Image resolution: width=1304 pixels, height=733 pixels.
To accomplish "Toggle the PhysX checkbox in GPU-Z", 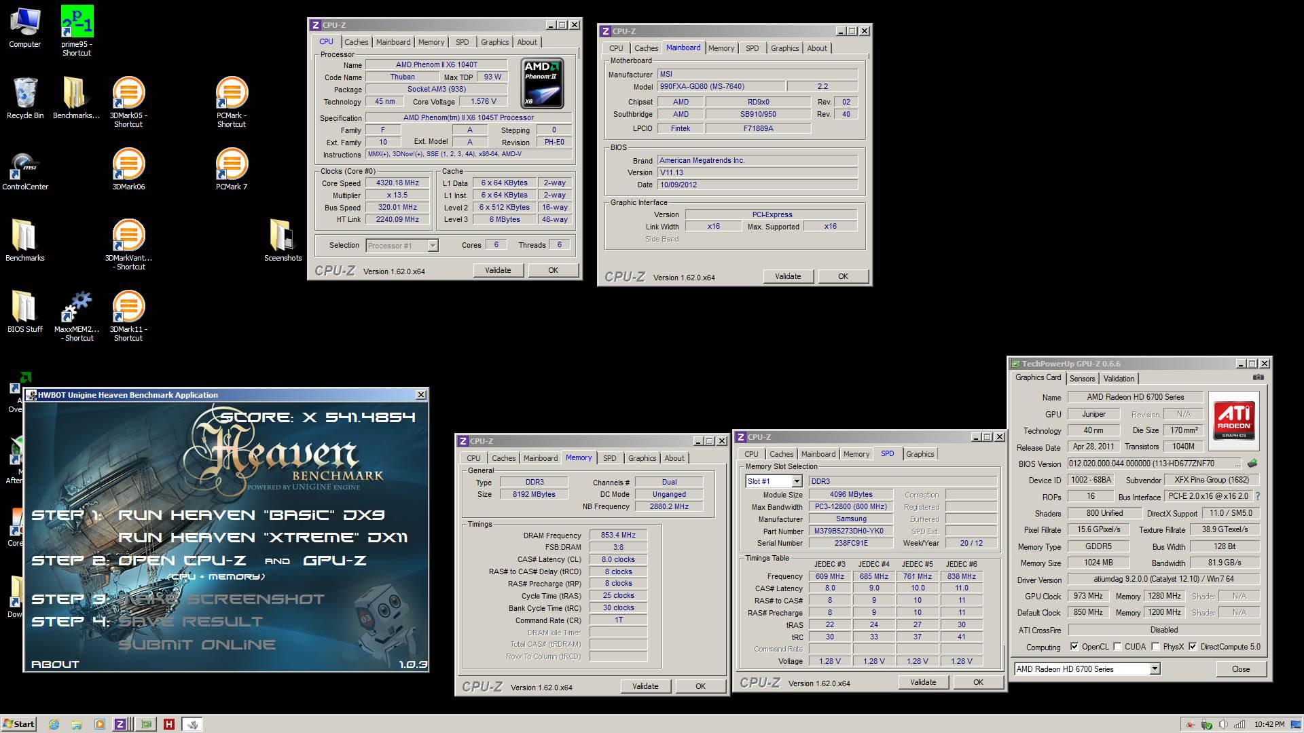I will pyautogui.click(x=1155, y=647).
